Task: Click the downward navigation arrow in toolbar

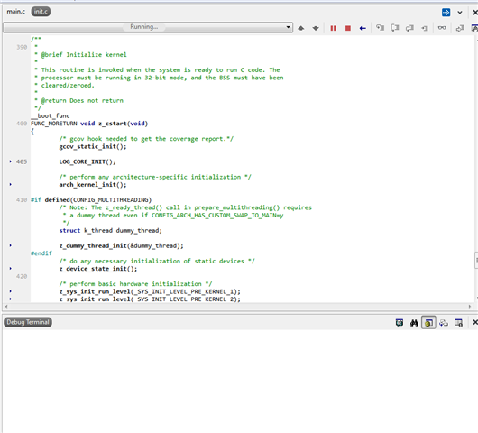Action: 316,28
